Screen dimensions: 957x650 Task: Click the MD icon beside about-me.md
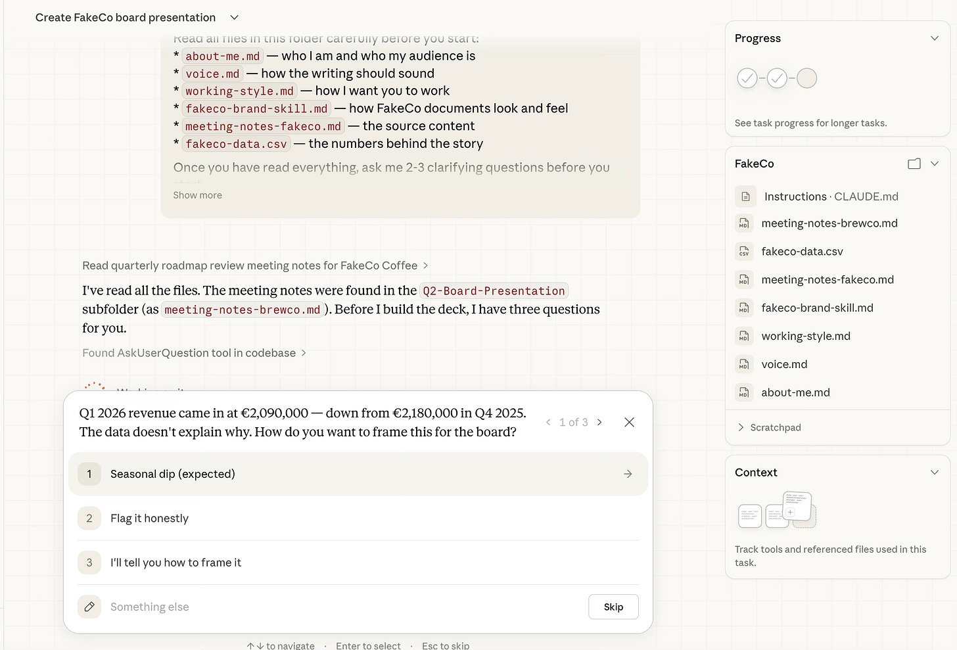(x=744, y=393)
